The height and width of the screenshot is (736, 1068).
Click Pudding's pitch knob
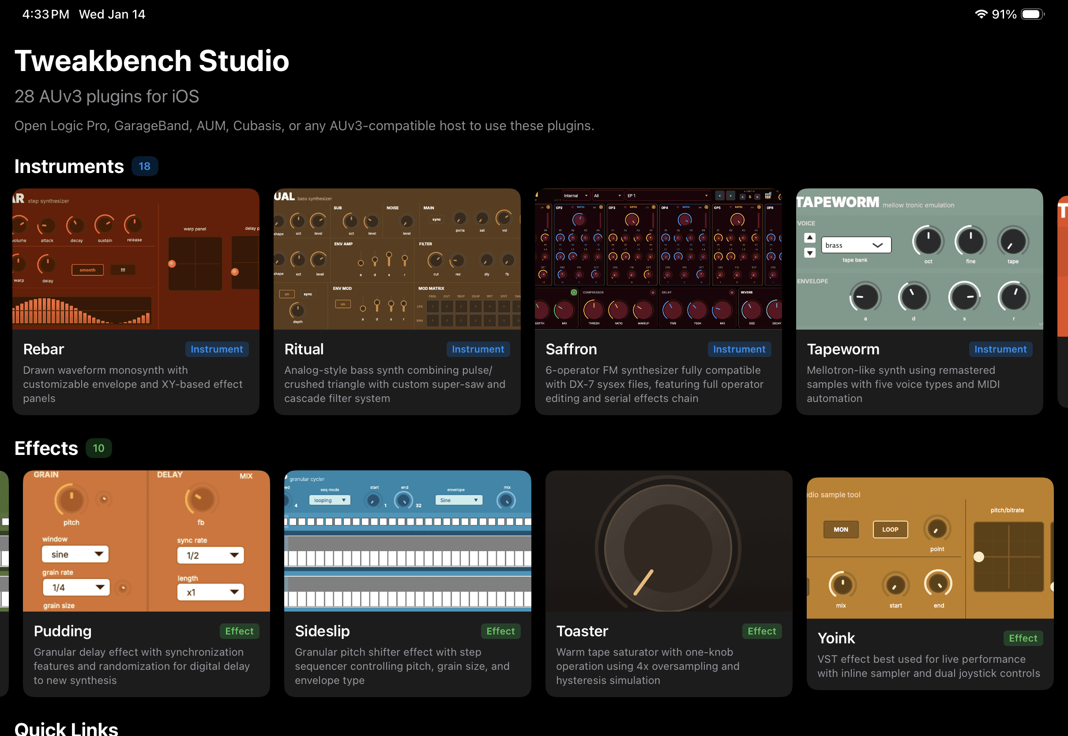(71, 500)
